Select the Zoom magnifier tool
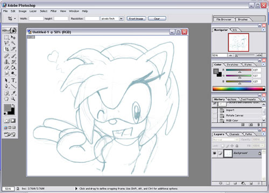This screenshot has width=269, height=193. 13,99
